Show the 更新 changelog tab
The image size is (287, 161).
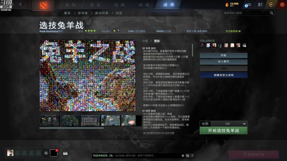[157, 41]
